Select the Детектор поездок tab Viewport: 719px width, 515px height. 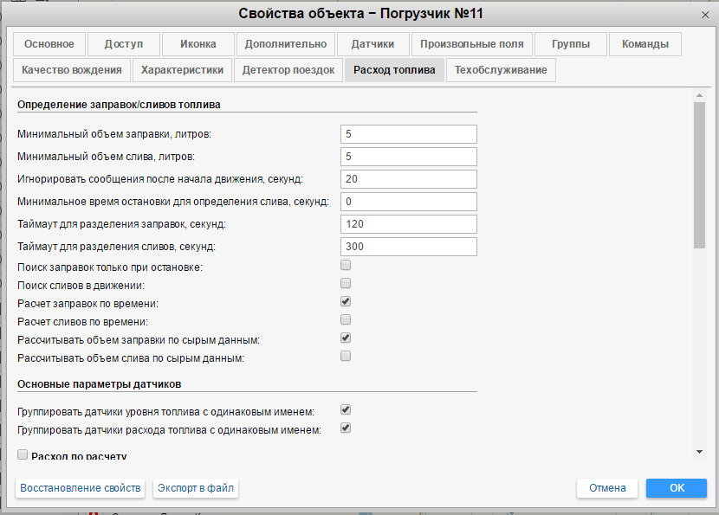coord(288,70)
